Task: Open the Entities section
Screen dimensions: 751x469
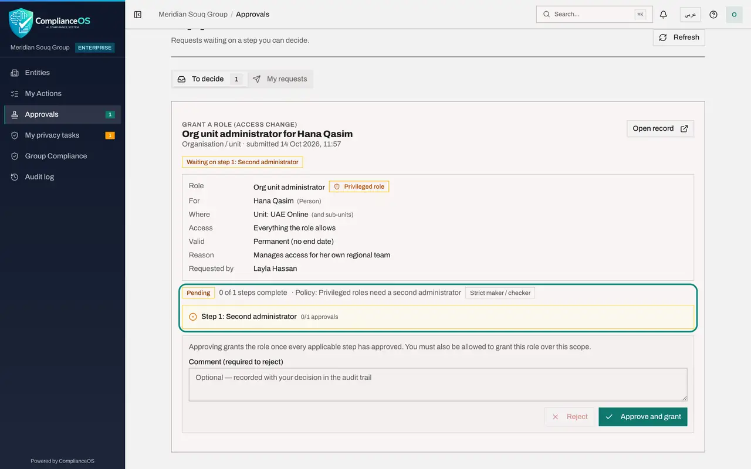Action: [62, 73]
